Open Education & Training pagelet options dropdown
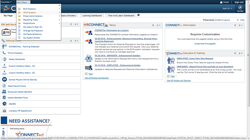Viewport: 250px width, 140px height. (x=241, y=53)
